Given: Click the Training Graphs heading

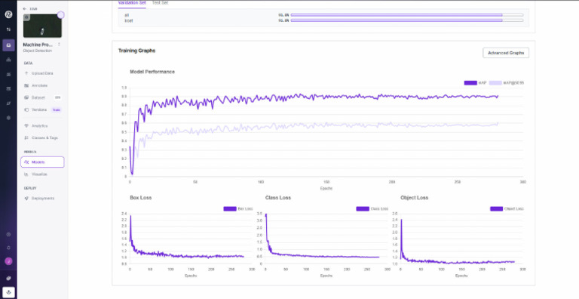Looking at the screenshot, I should point(136,51).
